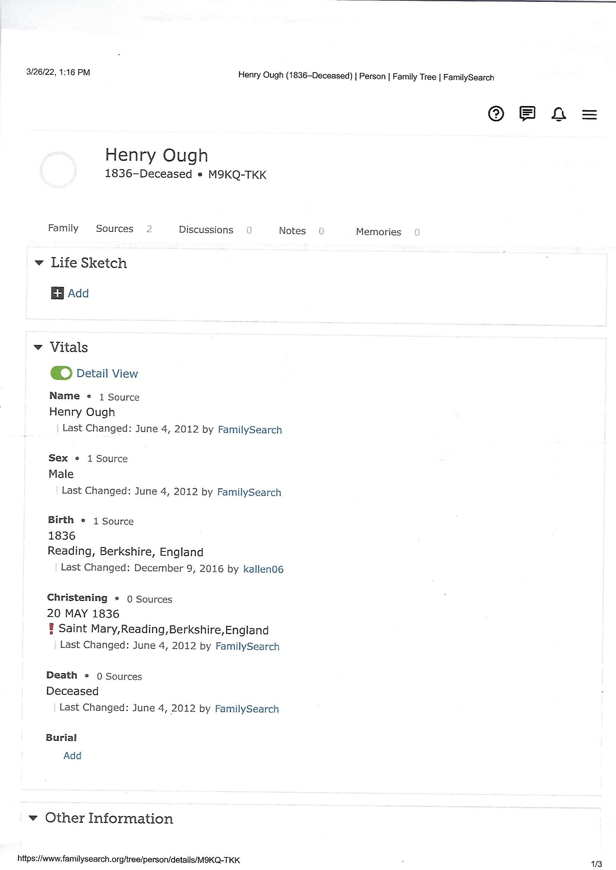The height and width of the screenshot is (870, 616).
Task: Click the Detail View label
Action: coord(107,373)
